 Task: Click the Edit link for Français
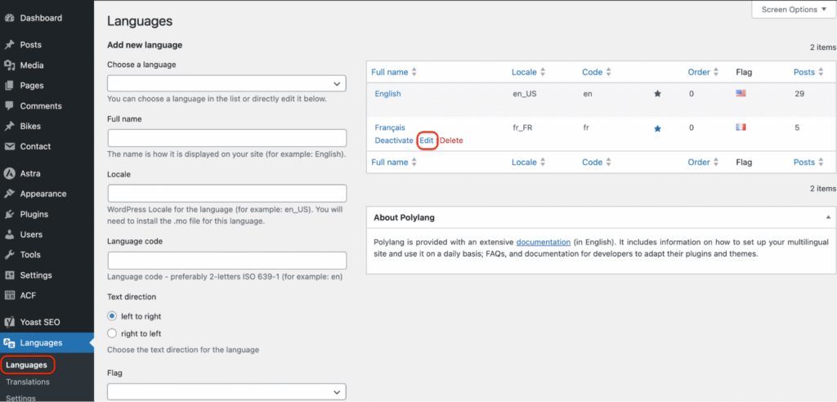427,141
